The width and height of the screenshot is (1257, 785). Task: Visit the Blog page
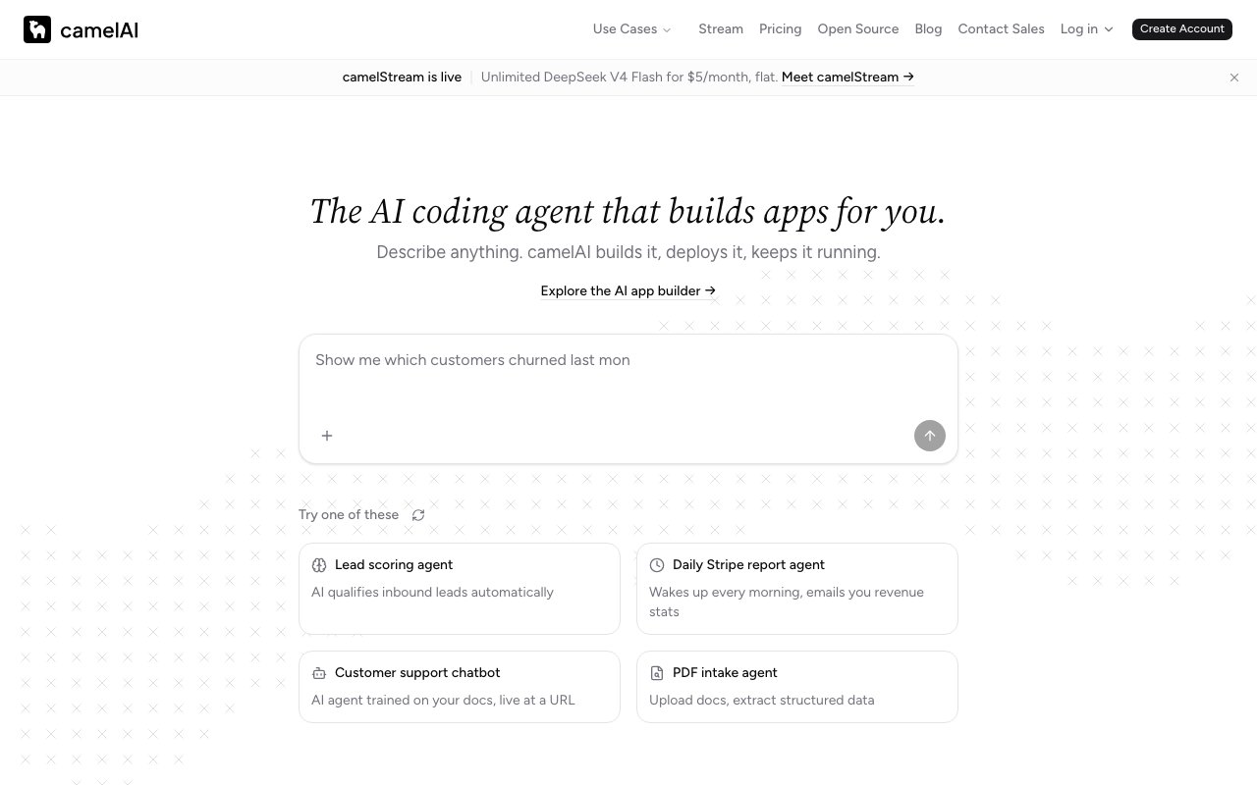(928, 29)
